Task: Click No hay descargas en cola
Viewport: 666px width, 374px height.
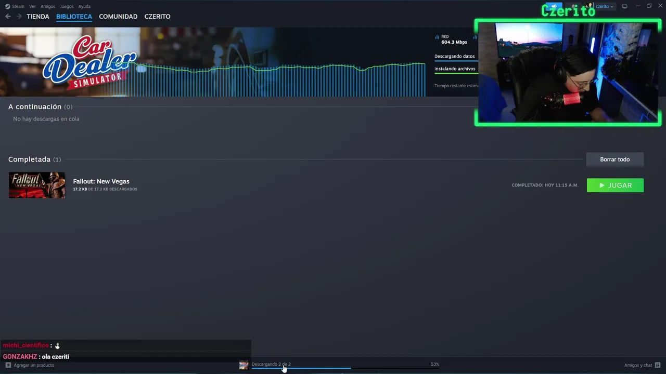Action: (x=46, y=119)
